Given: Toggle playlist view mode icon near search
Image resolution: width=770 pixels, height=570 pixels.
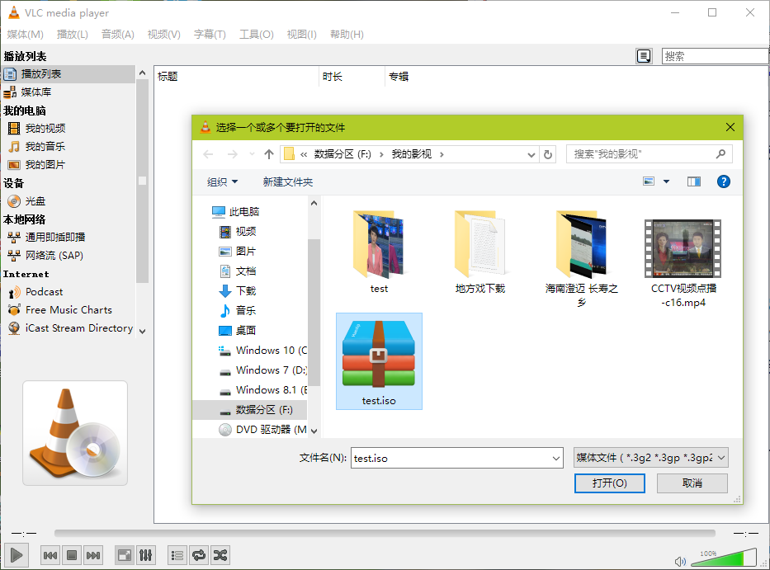Looking at the screenshot, I should (x=644, y=56).
